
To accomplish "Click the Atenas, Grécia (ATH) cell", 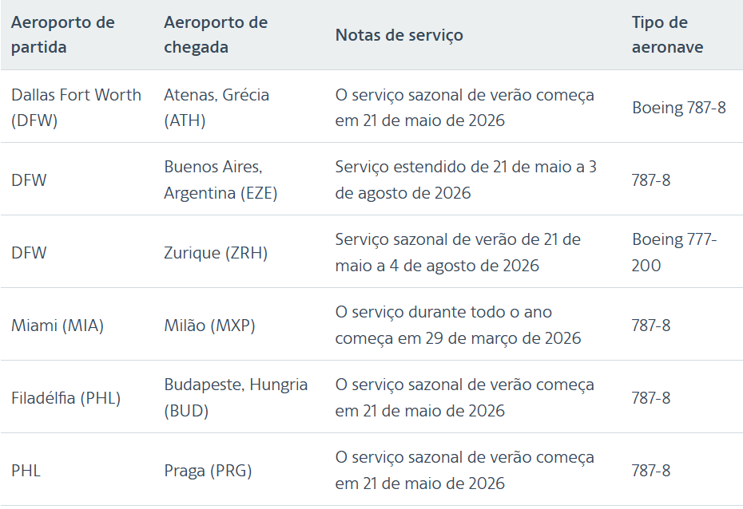I will tap(217, 107).
